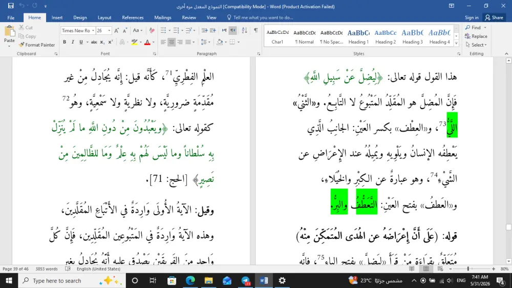Apply the No Spacing style

(331, 36)
